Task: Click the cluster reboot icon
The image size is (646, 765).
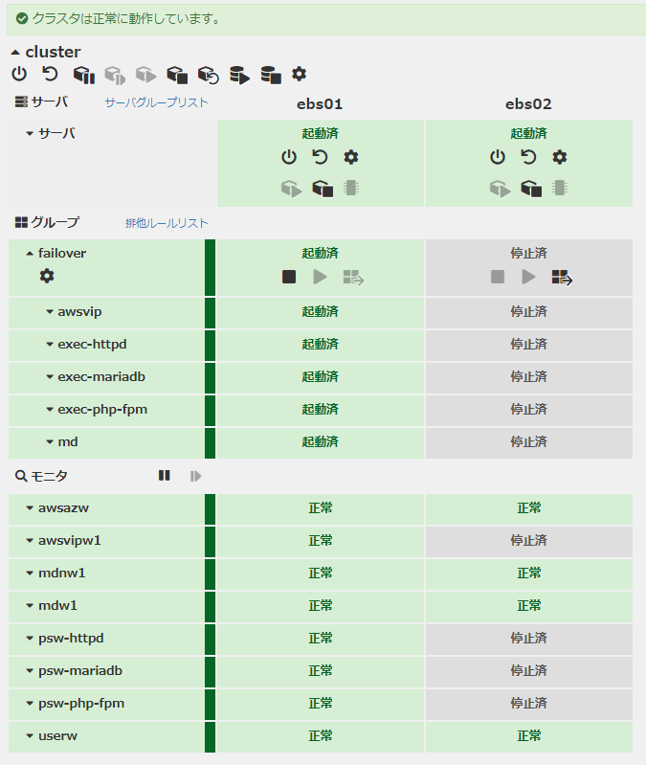Action: (x=51, y=74)
